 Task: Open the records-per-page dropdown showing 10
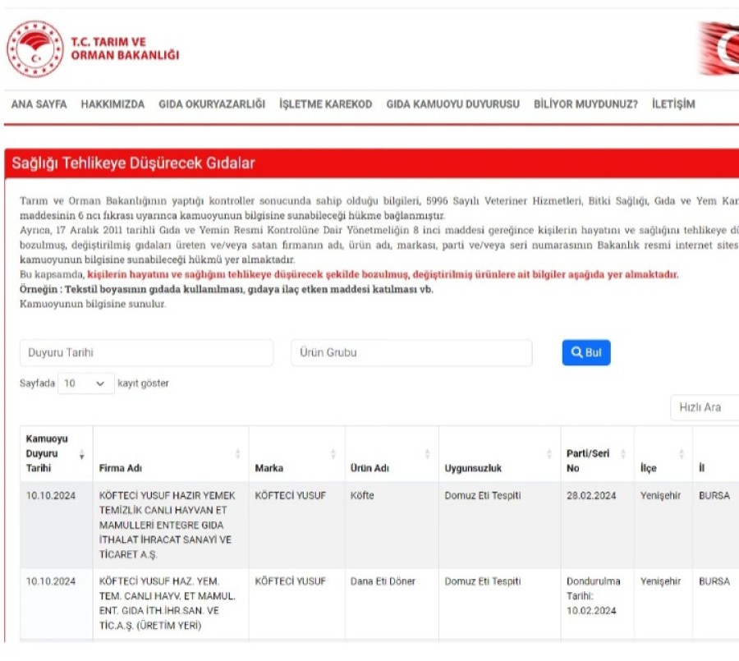(85, 383)
